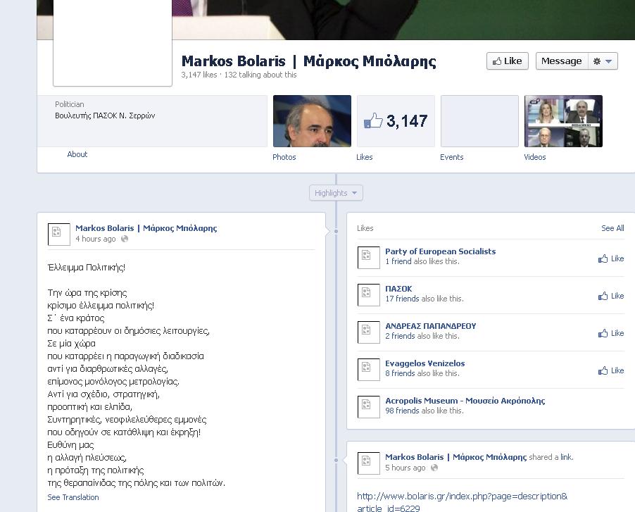Go to the About link

pyautogui.click(x=77, y=154)
